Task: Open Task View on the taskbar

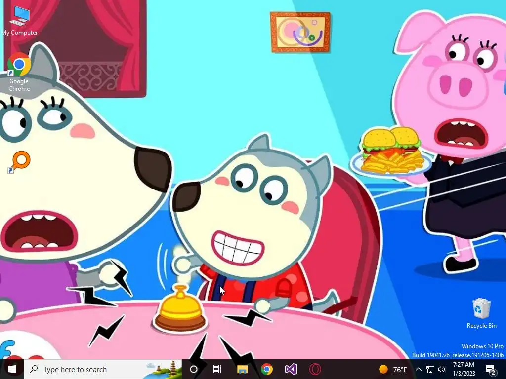Action: pyautogui.click(x=217, y=369)
